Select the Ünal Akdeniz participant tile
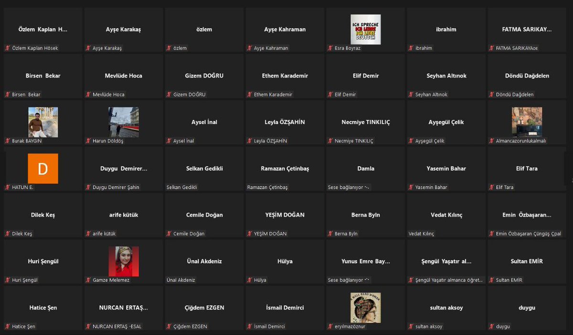 pyautogui.click(x=204, y=261)
